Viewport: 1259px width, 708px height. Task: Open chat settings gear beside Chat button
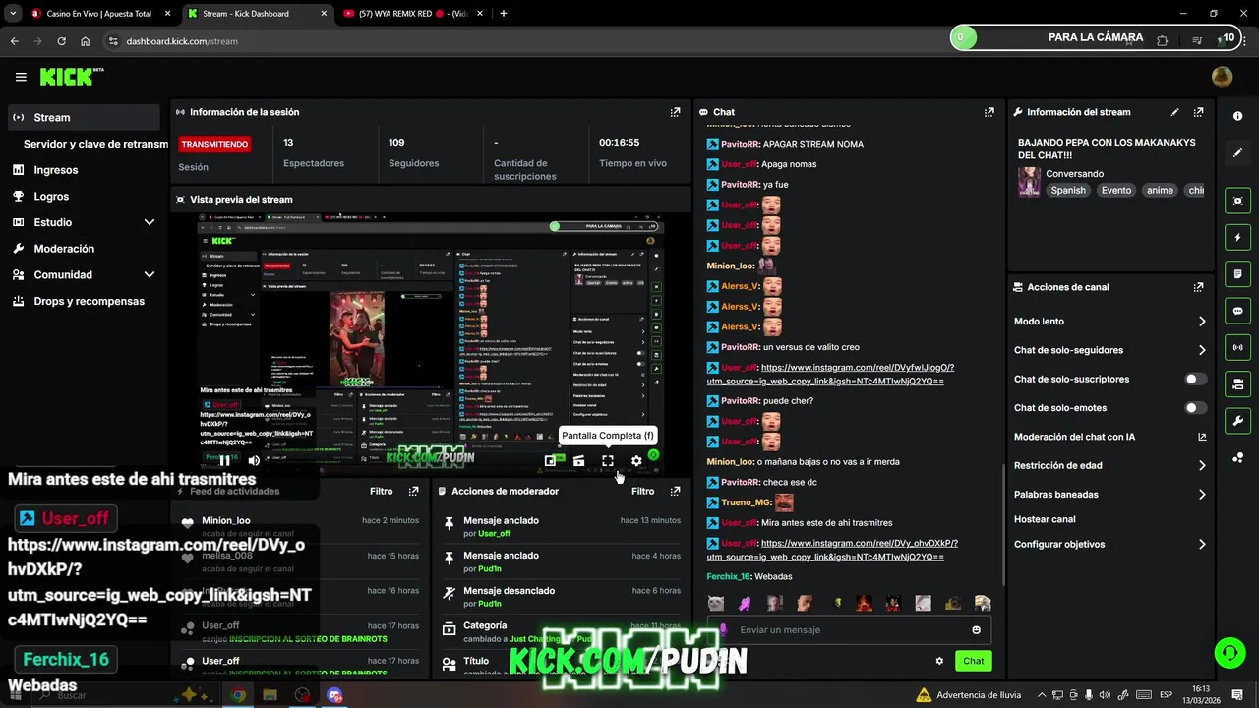(939, 661)
